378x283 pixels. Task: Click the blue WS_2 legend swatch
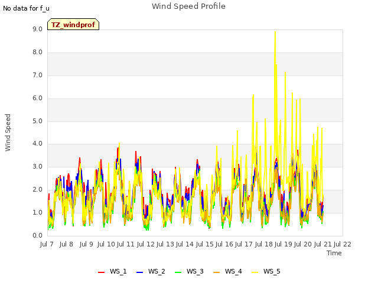pyautogui.click(x=139, y=272)
